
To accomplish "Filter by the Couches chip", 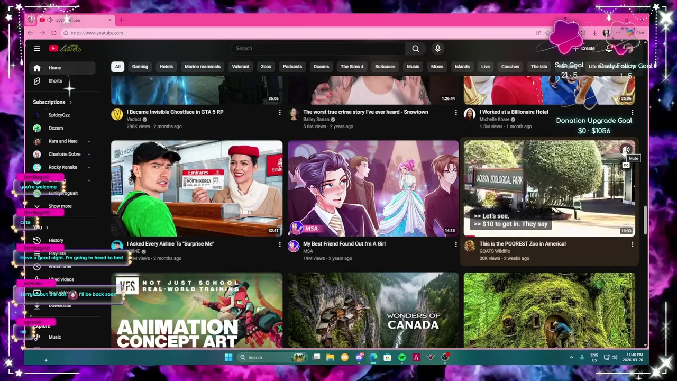I will 510,67.
